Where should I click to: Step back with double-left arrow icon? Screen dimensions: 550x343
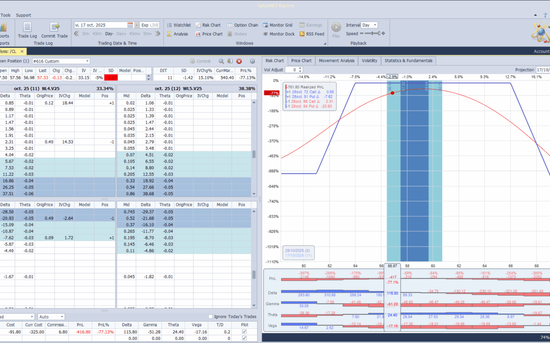(x=76, y=34)
